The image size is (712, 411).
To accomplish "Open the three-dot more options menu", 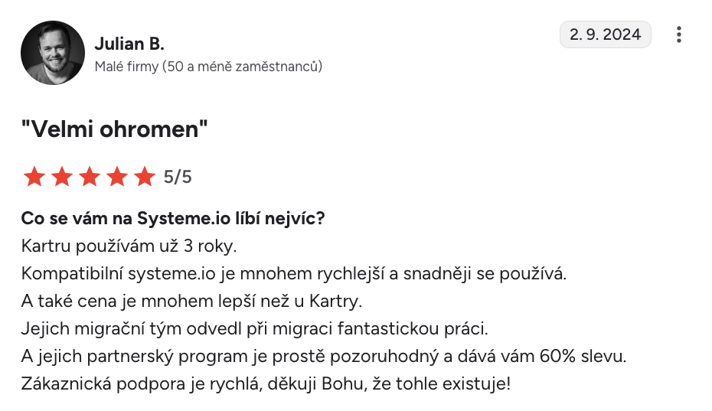I will coord(678,34).
